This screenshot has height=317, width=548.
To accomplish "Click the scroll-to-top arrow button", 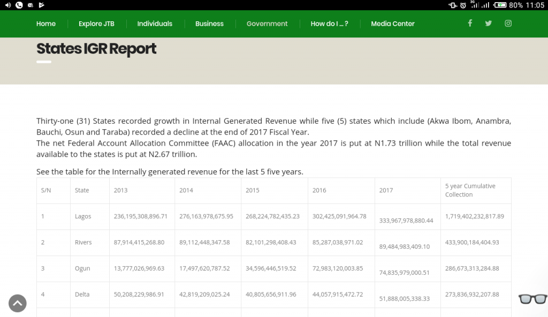I will click(18, 303).
